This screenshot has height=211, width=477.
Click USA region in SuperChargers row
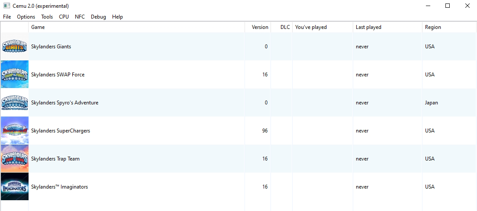(x=430, y=131)
